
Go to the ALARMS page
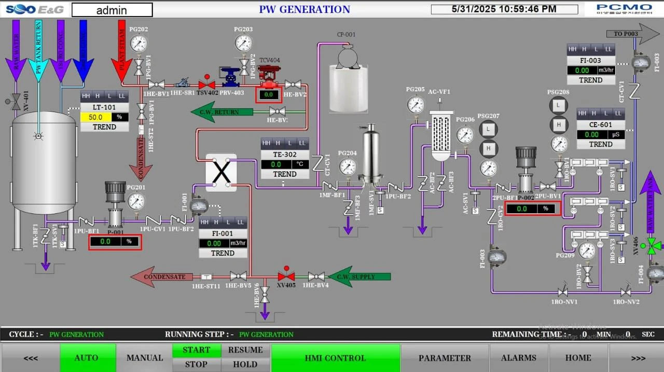click(518, 357)
